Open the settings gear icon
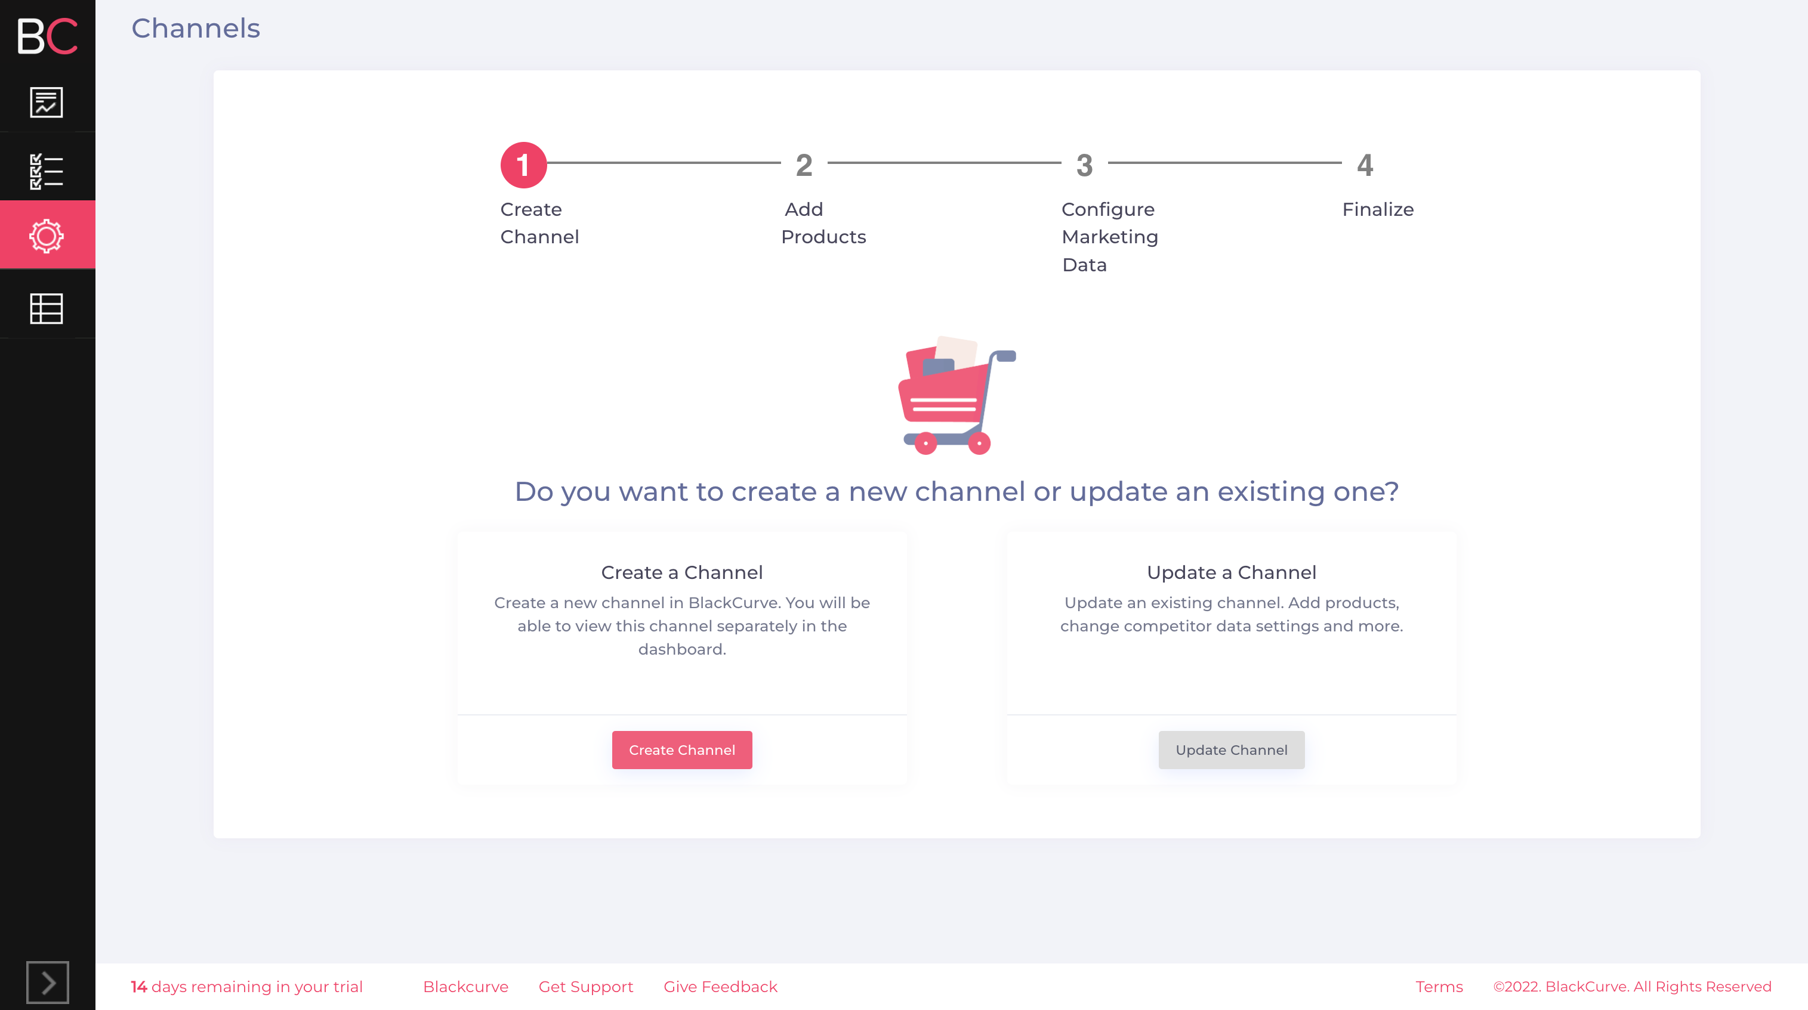 [47, 234]
